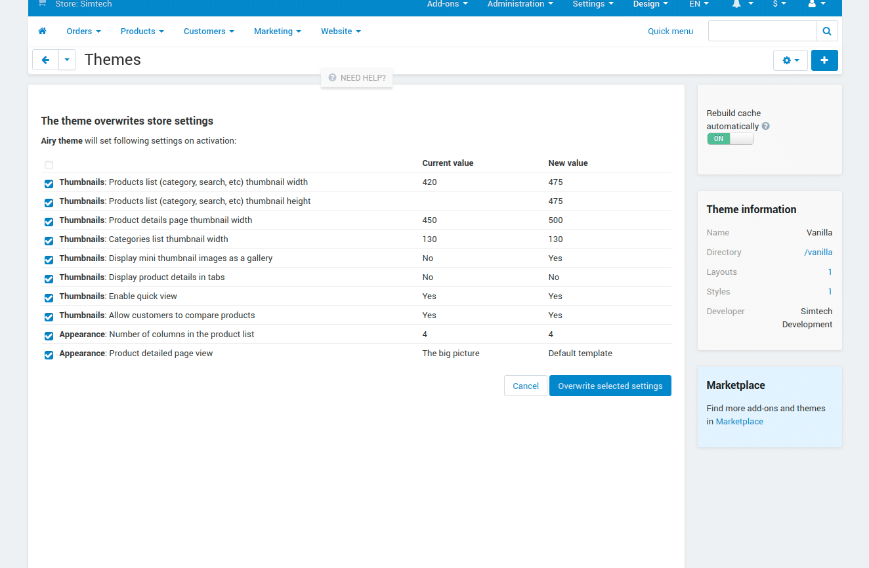This screenshot has height=568, width=869.
Task: Click the currency dollar icon
Action: 776,5
